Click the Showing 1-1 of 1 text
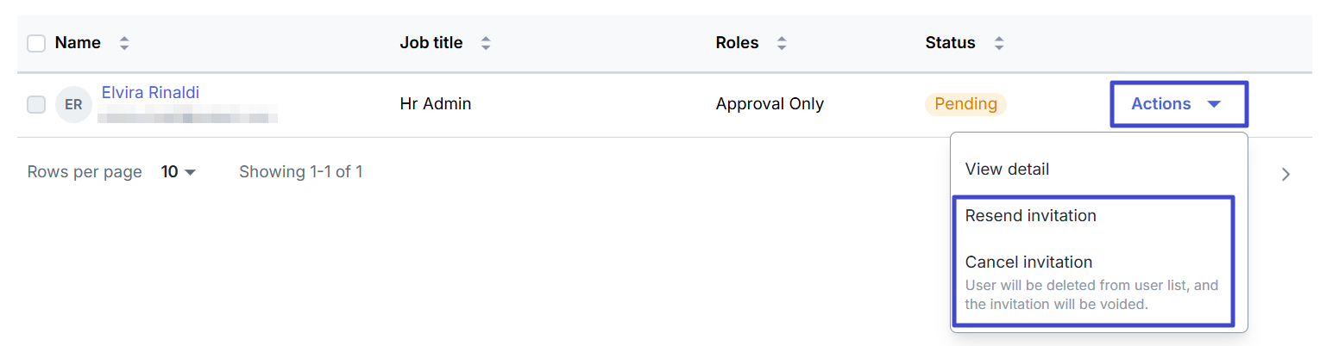The width and height of the screenshot is (1339, 346). pyautogui.click(x=300, y=172)
